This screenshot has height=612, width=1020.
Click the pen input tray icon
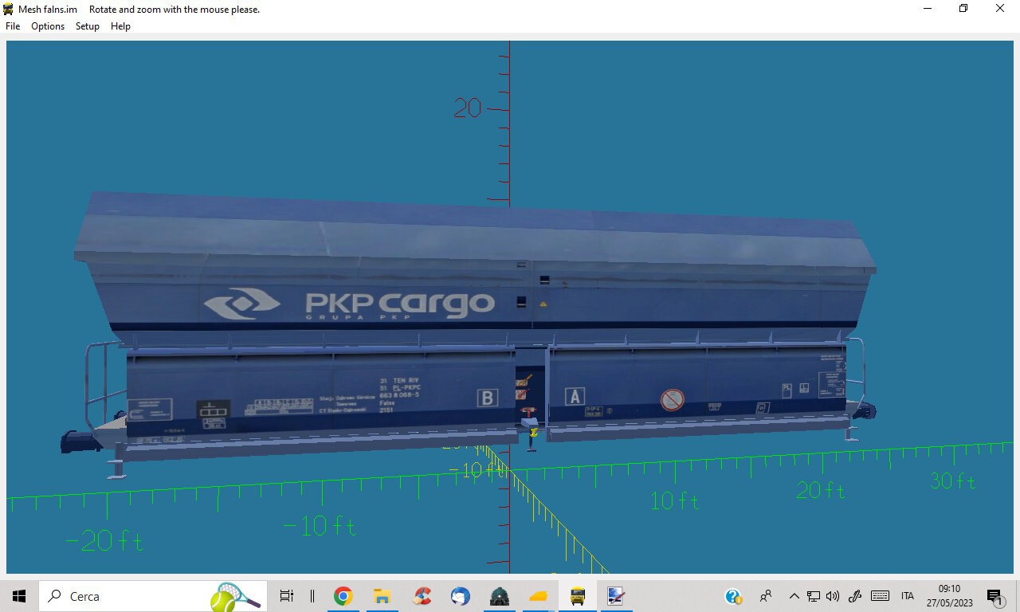pyautogui.click(x=856, y=596)
